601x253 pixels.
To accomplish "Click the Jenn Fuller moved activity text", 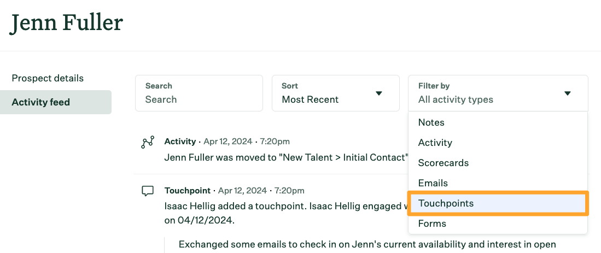I will (x=286, y=157).
